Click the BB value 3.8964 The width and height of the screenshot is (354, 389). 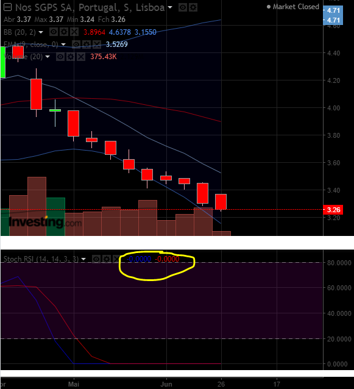tap(94, 32)
